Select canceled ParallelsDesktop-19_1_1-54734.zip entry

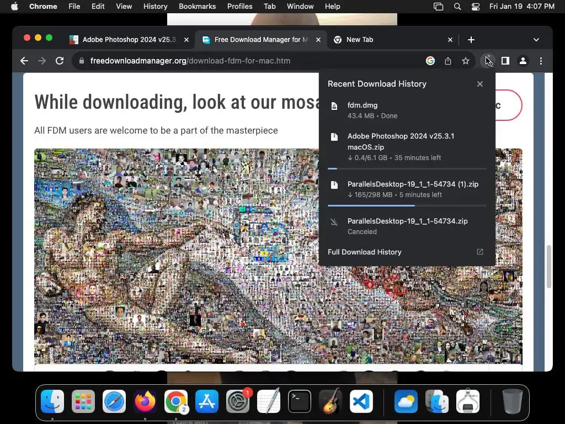[407, 226]
